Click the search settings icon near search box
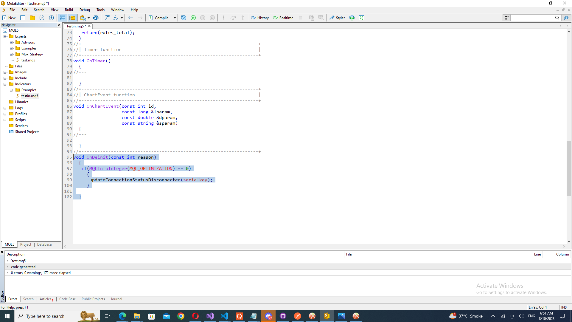This screenshot has width=572, height=322. pyautogui.click(x=506, y=18)
